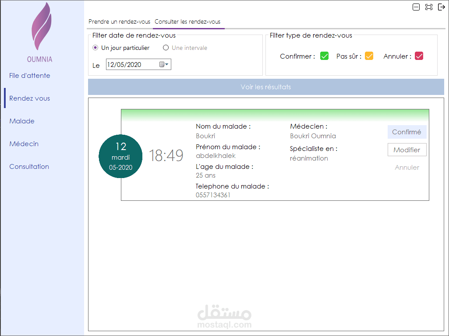The height and width of the screenshot is (336, 449).
Task: Open the Malade section in the sidebar
Action: (22, 121)
